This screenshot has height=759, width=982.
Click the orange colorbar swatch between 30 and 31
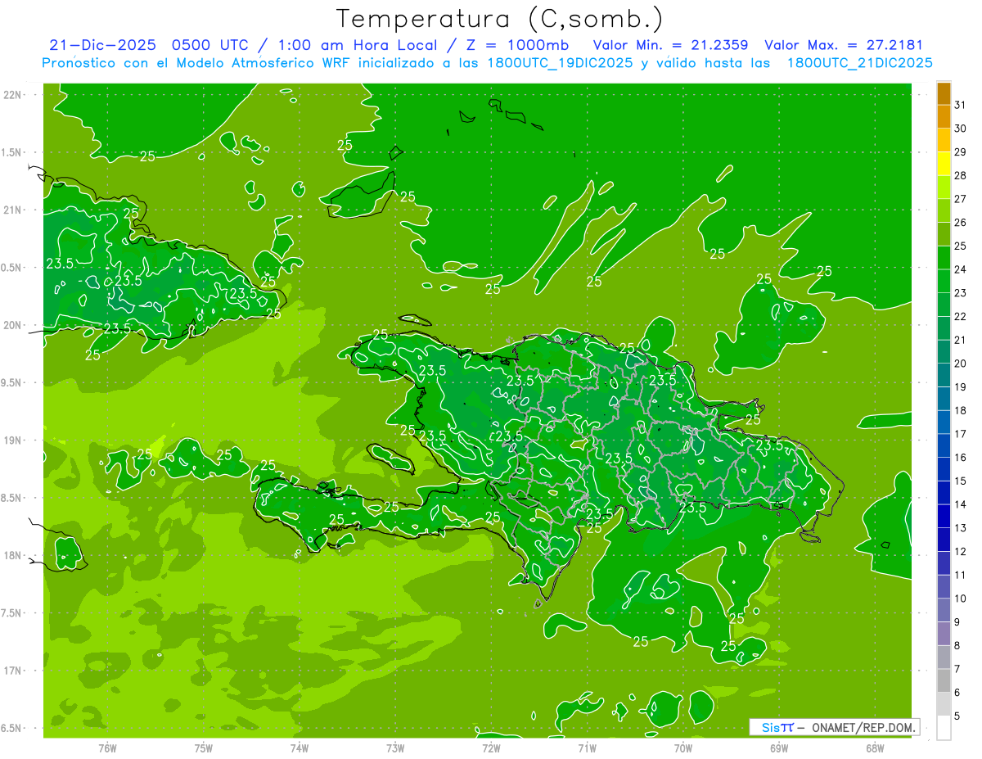pyautogui.click(x=944, y=117)
